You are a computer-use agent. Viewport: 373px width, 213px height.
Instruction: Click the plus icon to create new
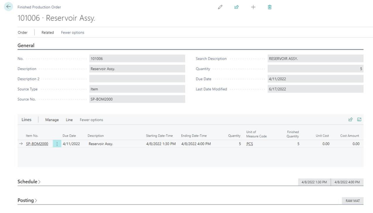(253, 7)
